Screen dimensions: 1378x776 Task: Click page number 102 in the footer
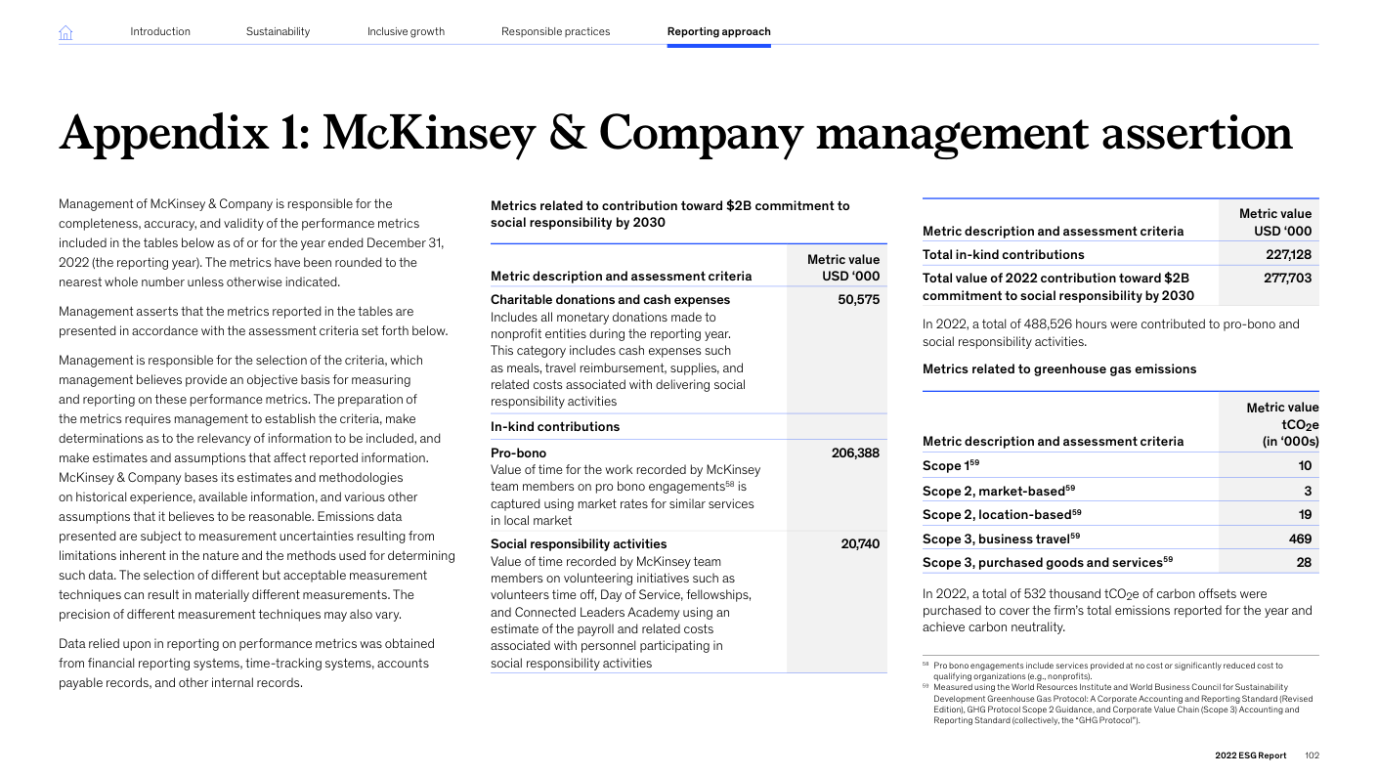pos(1312,755)
